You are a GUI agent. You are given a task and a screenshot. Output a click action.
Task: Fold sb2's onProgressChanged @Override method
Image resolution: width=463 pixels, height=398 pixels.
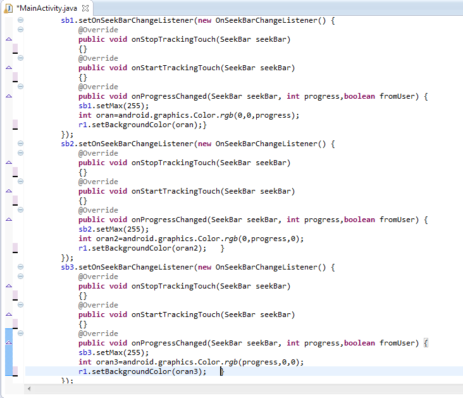(21, 210)
